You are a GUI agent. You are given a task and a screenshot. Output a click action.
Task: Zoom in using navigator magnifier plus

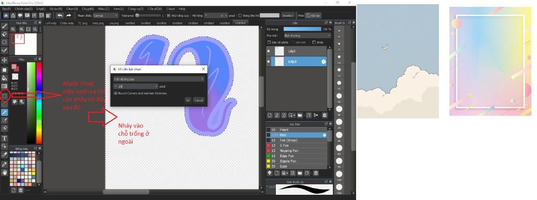point(22,29)
